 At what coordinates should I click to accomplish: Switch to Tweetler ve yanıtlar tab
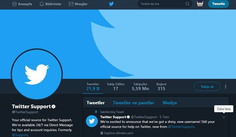click(x=134, y=103)
